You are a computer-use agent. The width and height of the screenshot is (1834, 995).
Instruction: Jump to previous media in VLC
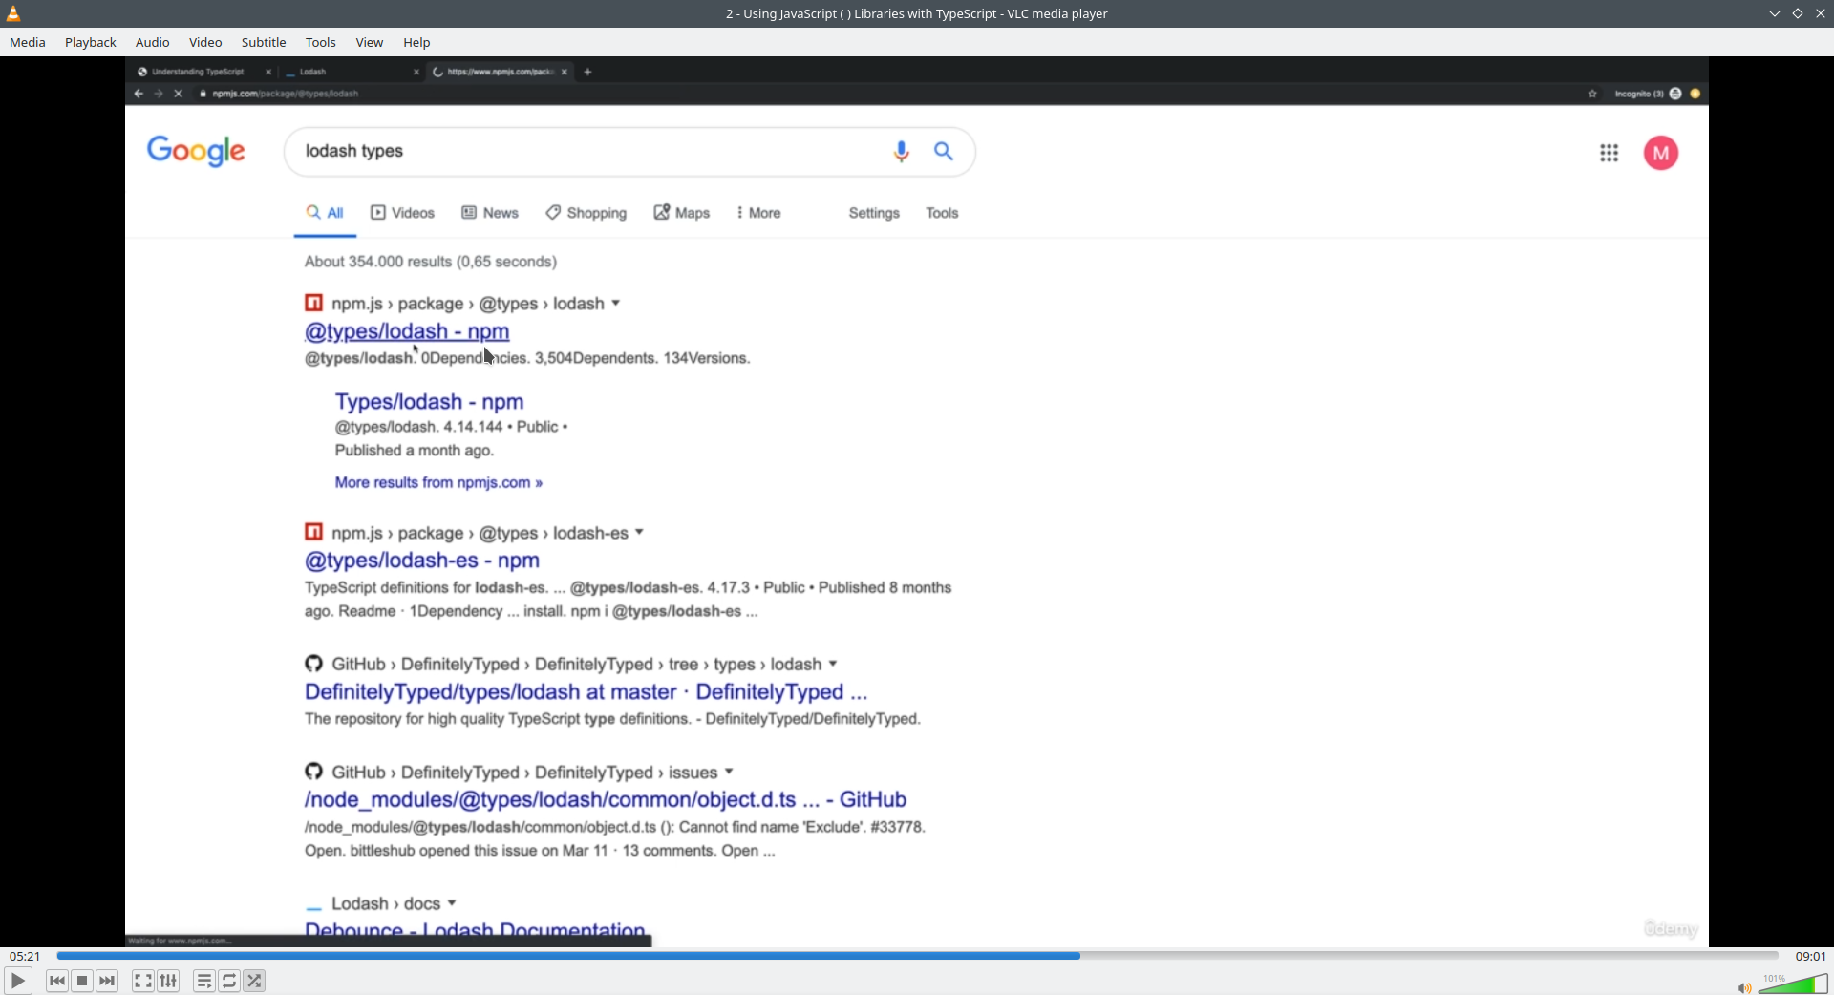click(x=57, y=981)
